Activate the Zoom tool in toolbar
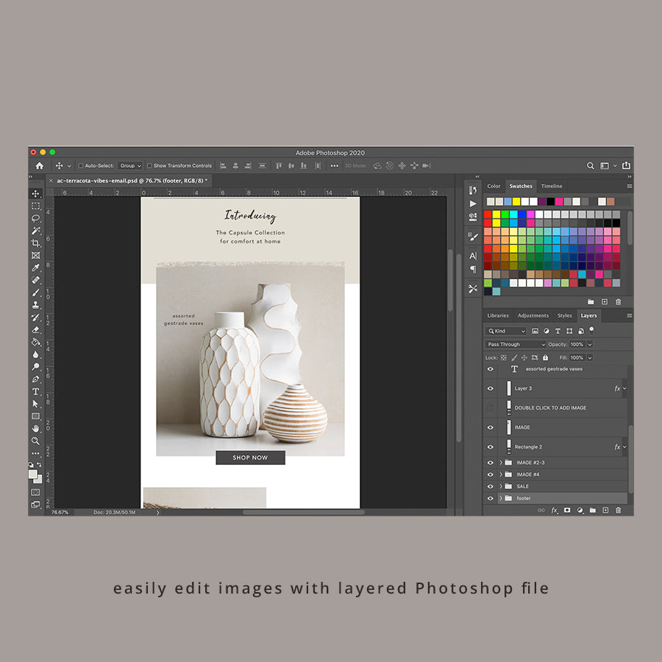This screenshot has height=662, width=662. (35, 441)
